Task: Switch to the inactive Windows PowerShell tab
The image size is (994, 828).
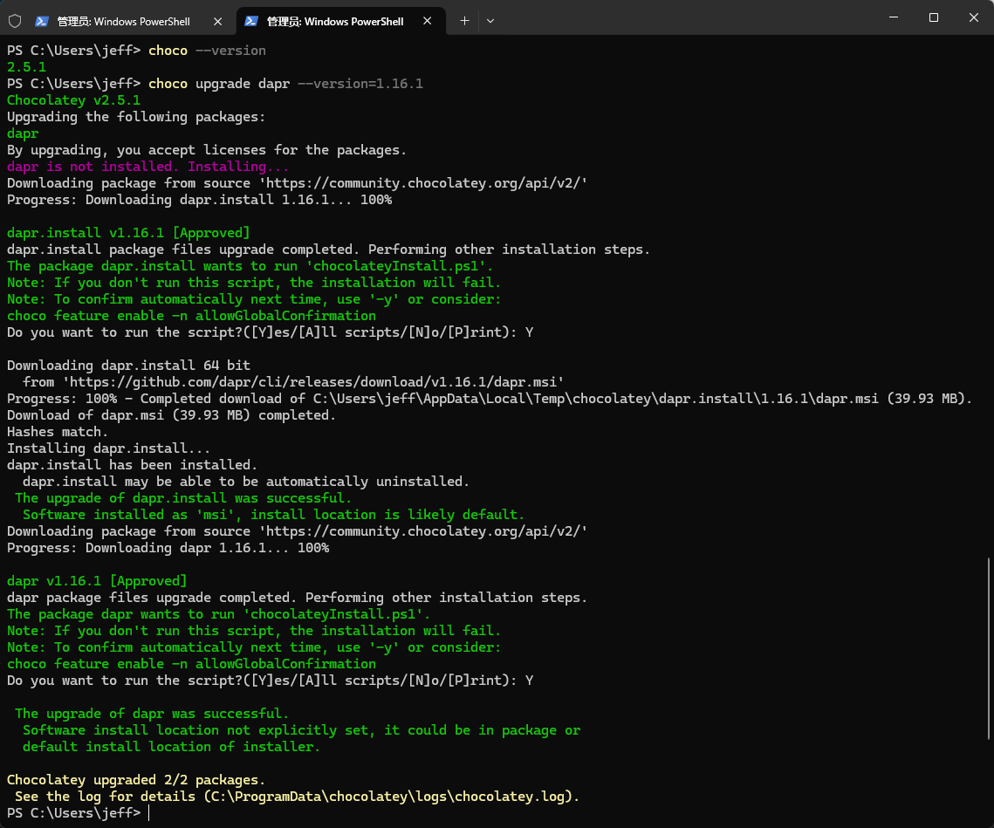Action: (123, 21)
